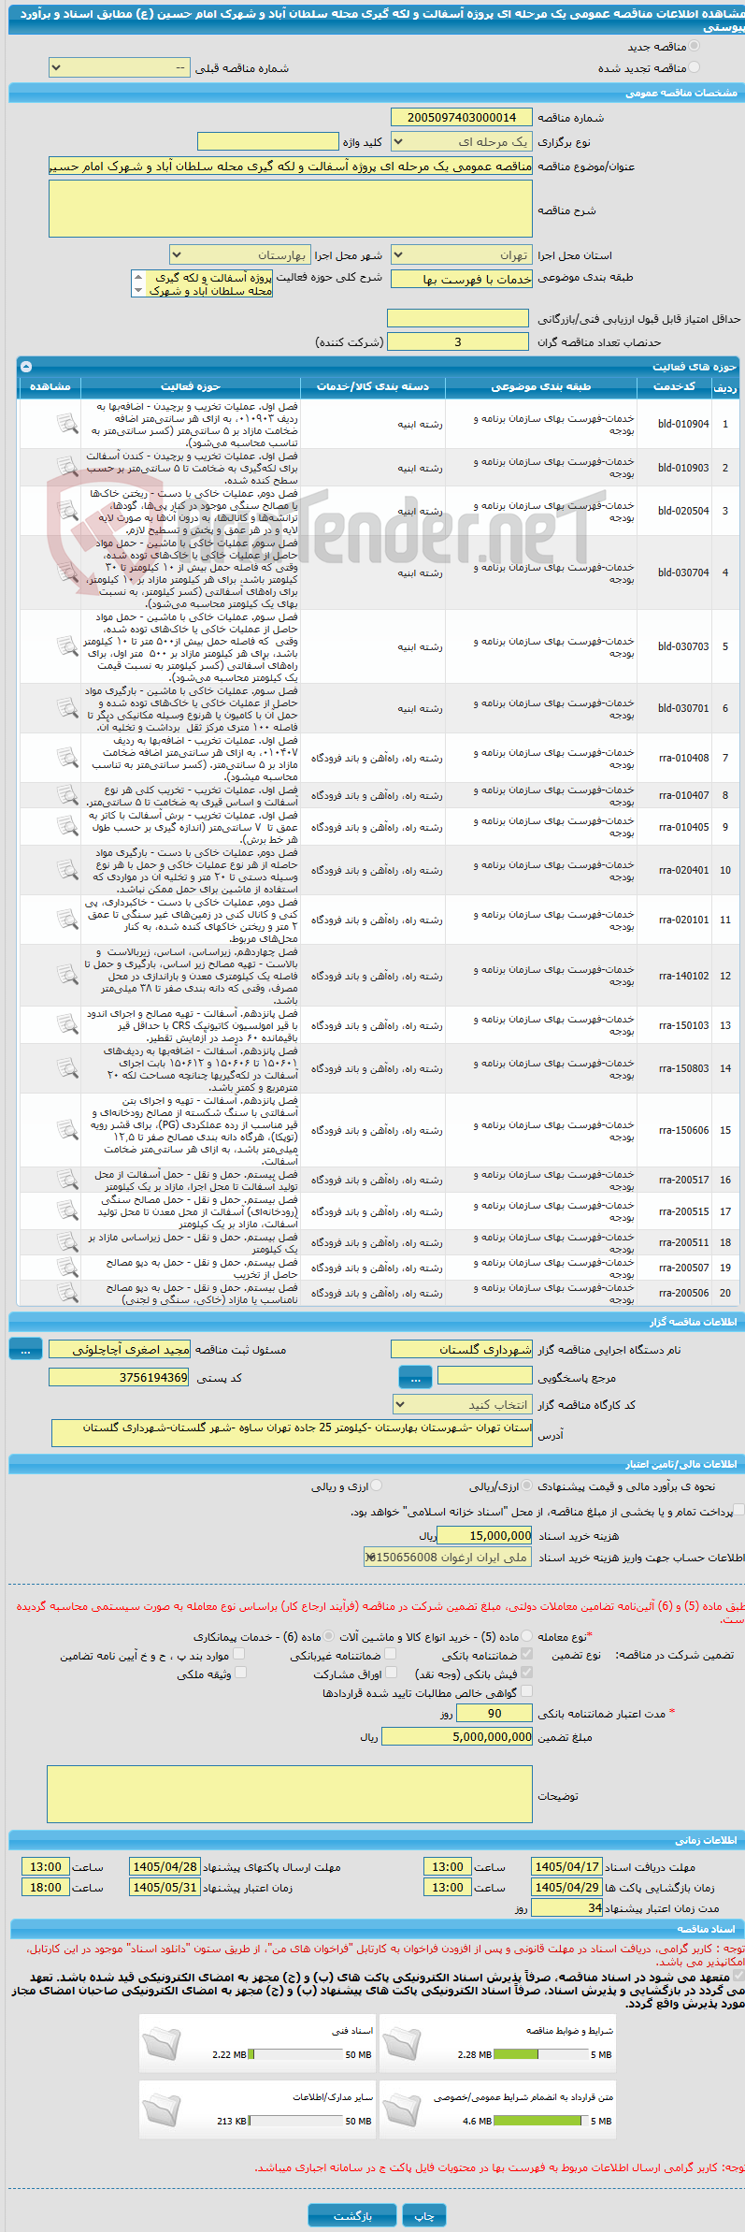This screenshot has height=2232, width=745.
Task: Toggle فیش بانکی (وجه نقد) checkbox
Action: coord(526,1673)
